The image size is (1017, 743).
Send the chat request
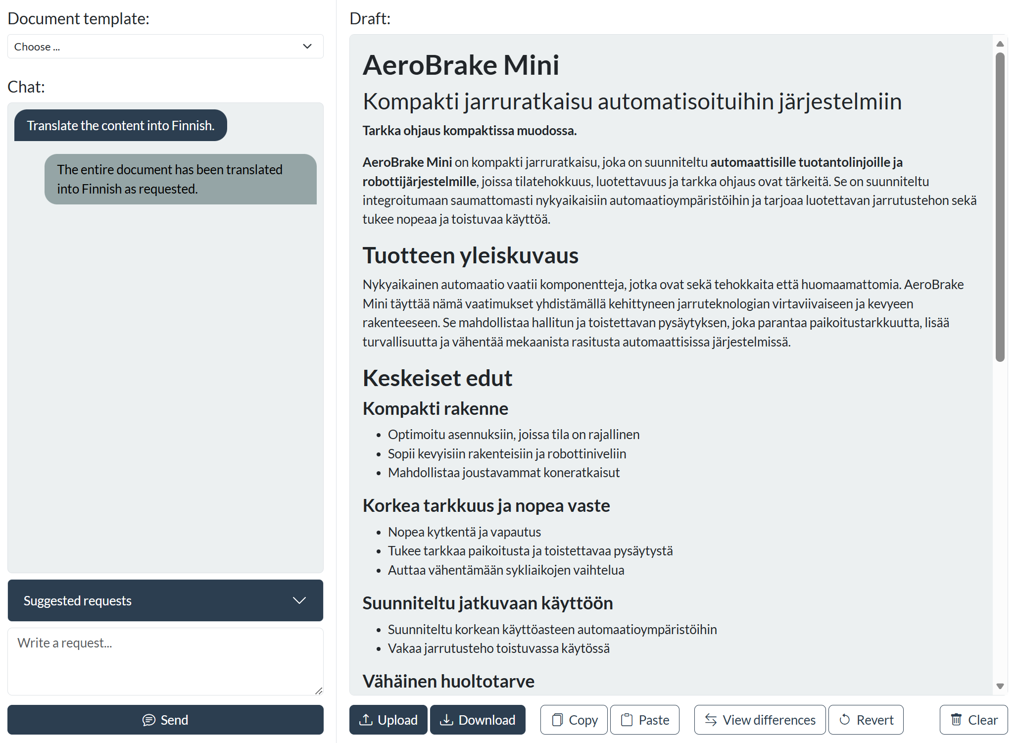pyautogui.click(x=165, y=719)
